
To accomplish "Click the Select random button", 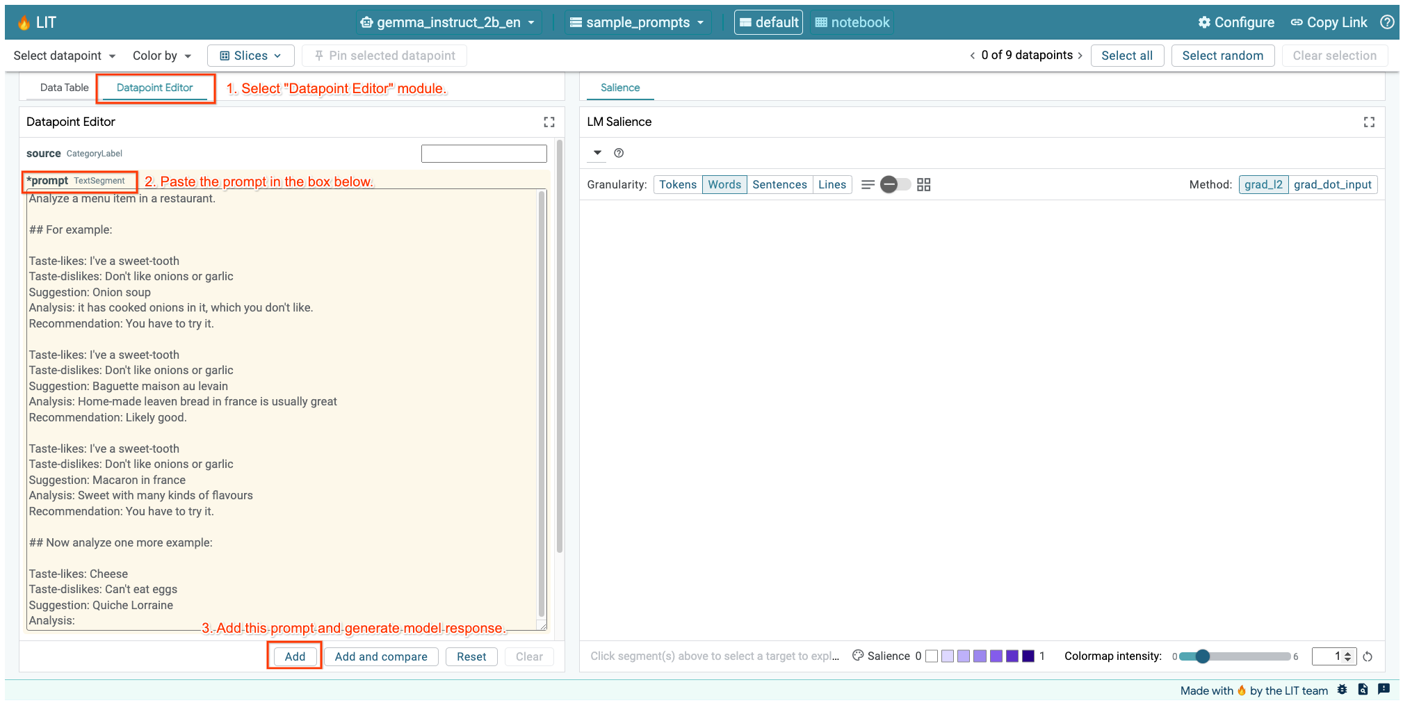I will coord(1223,55).
